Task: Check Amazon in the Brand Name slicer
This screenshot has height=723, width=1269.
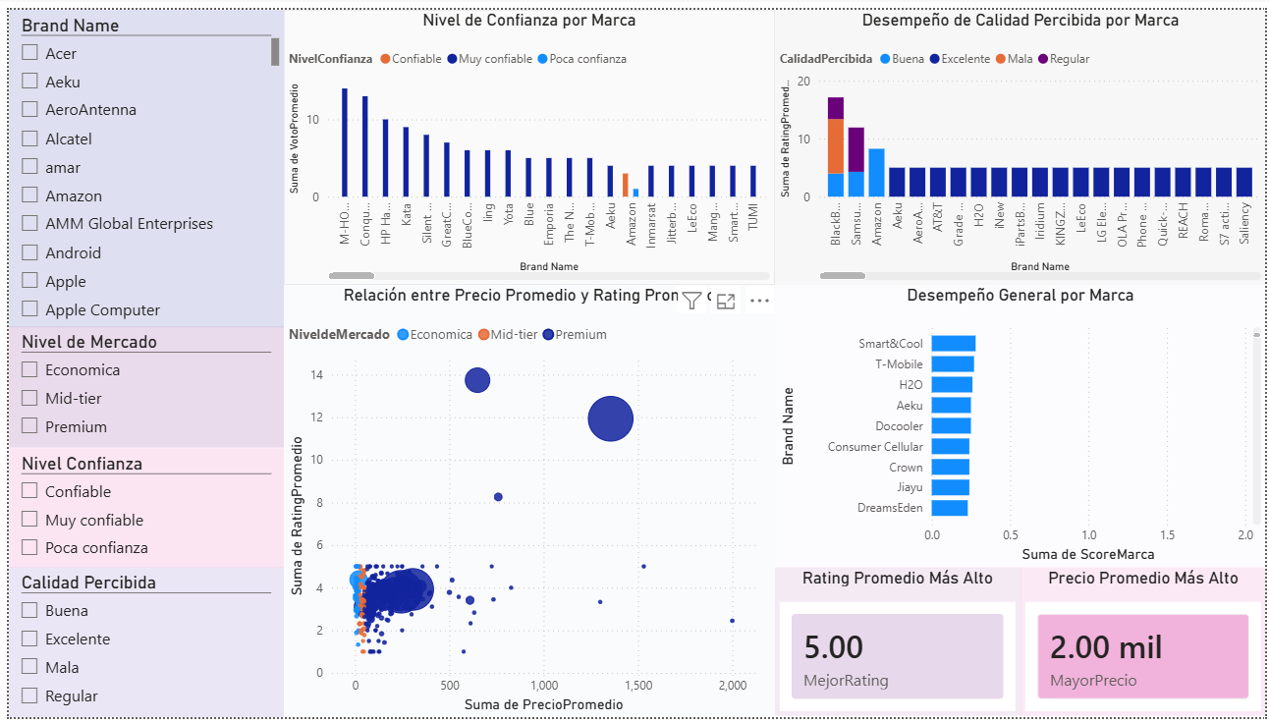Action: click(29, 195)
